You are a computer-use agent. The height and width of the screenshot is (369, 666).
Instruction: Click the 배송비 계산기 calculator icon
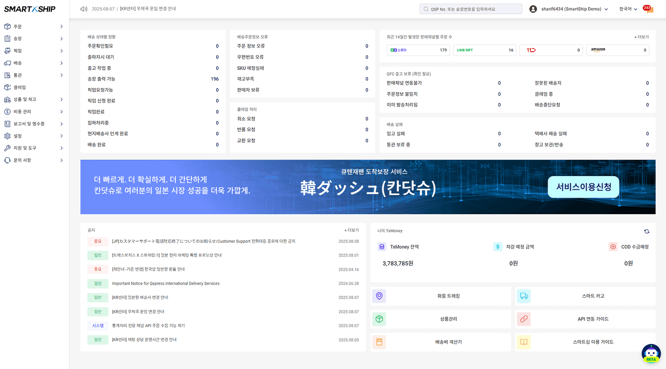pyautogui.click(x=379, y=342)
